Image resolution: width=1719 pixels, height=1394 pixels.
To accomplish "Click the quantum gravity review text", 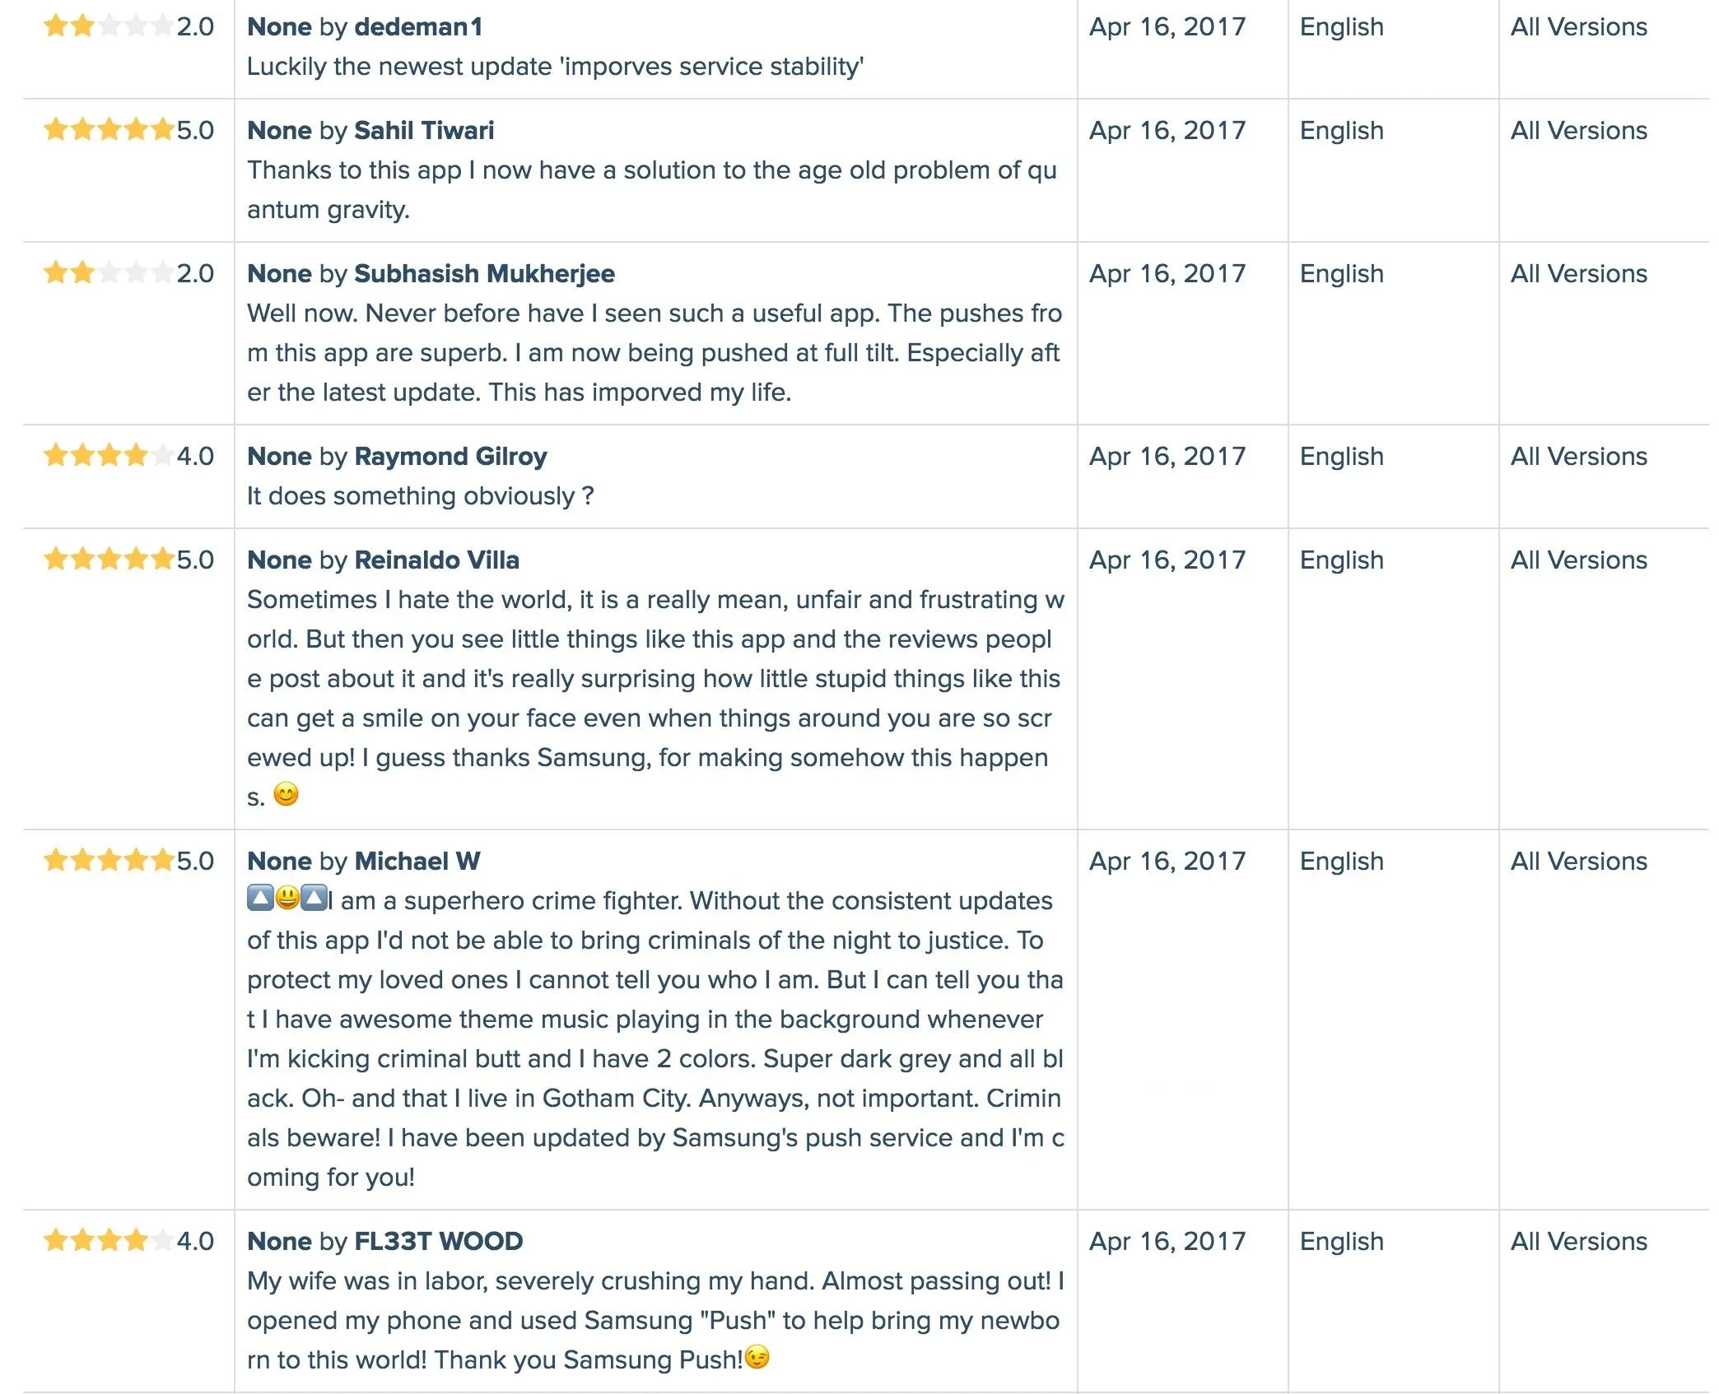I will 651,189.
